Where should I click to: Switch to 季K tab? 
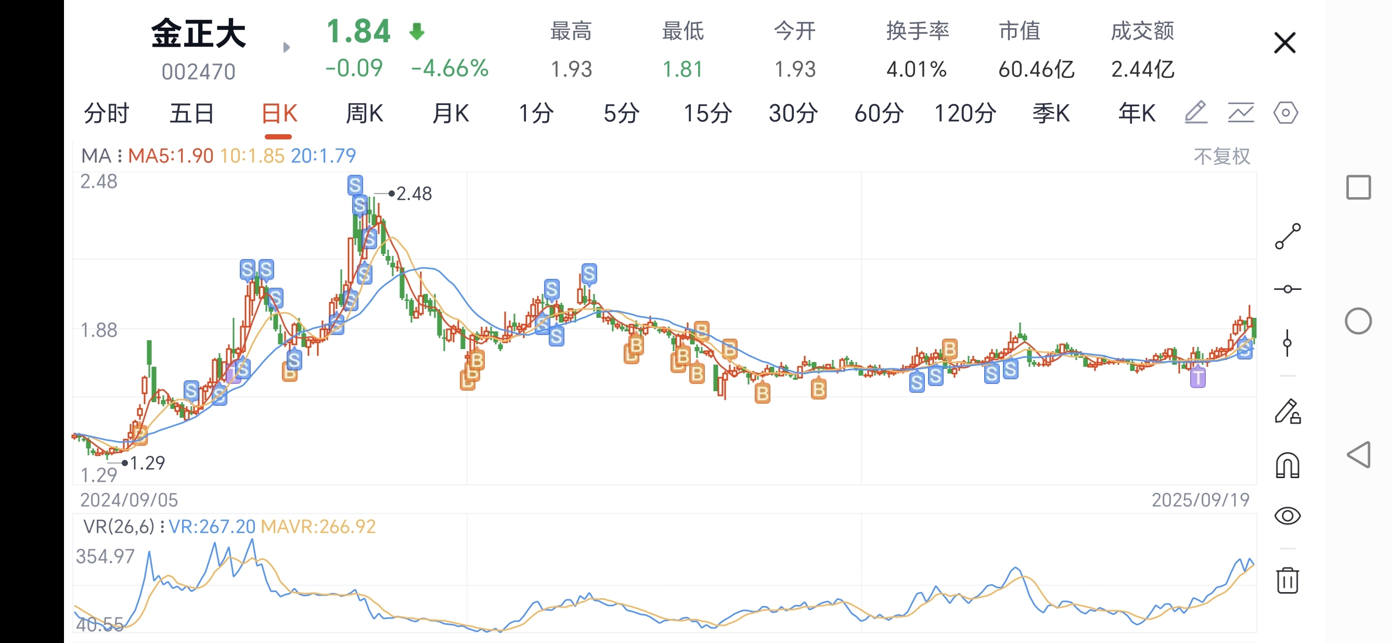pos(1051,113)
